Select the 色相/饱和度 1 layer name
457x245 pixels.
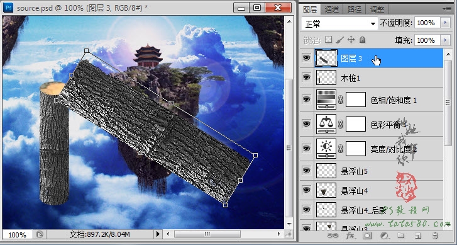[x=394, y=100]
